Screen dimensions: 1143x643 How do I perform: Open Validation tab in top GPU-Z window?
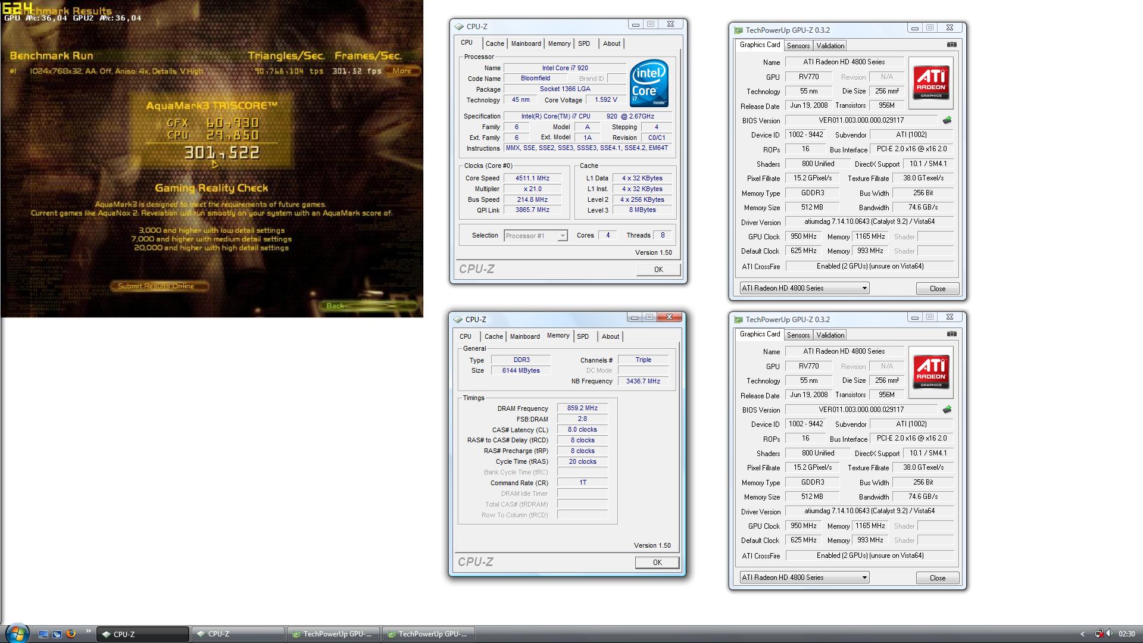coord(830,46)
